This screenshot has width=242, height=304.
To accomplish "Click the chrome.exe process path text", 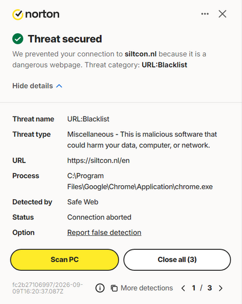I will [x=140, y=181].
